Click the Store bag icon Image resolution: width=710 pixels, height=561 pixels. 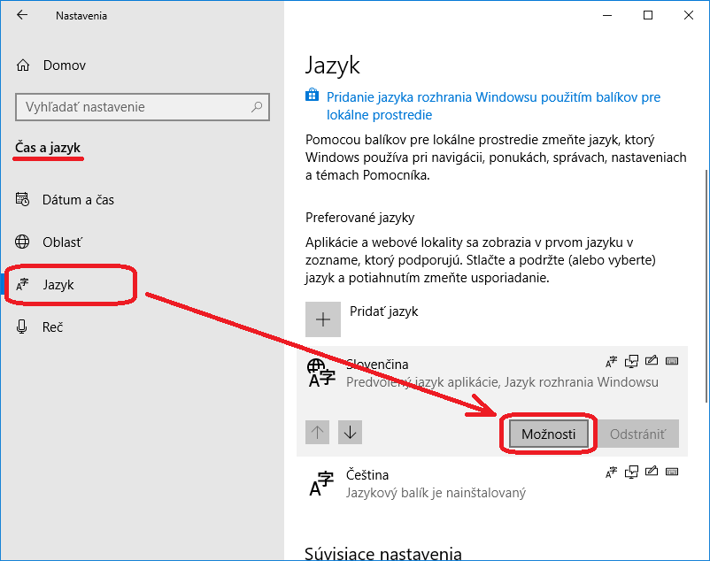tap(312, 95)
